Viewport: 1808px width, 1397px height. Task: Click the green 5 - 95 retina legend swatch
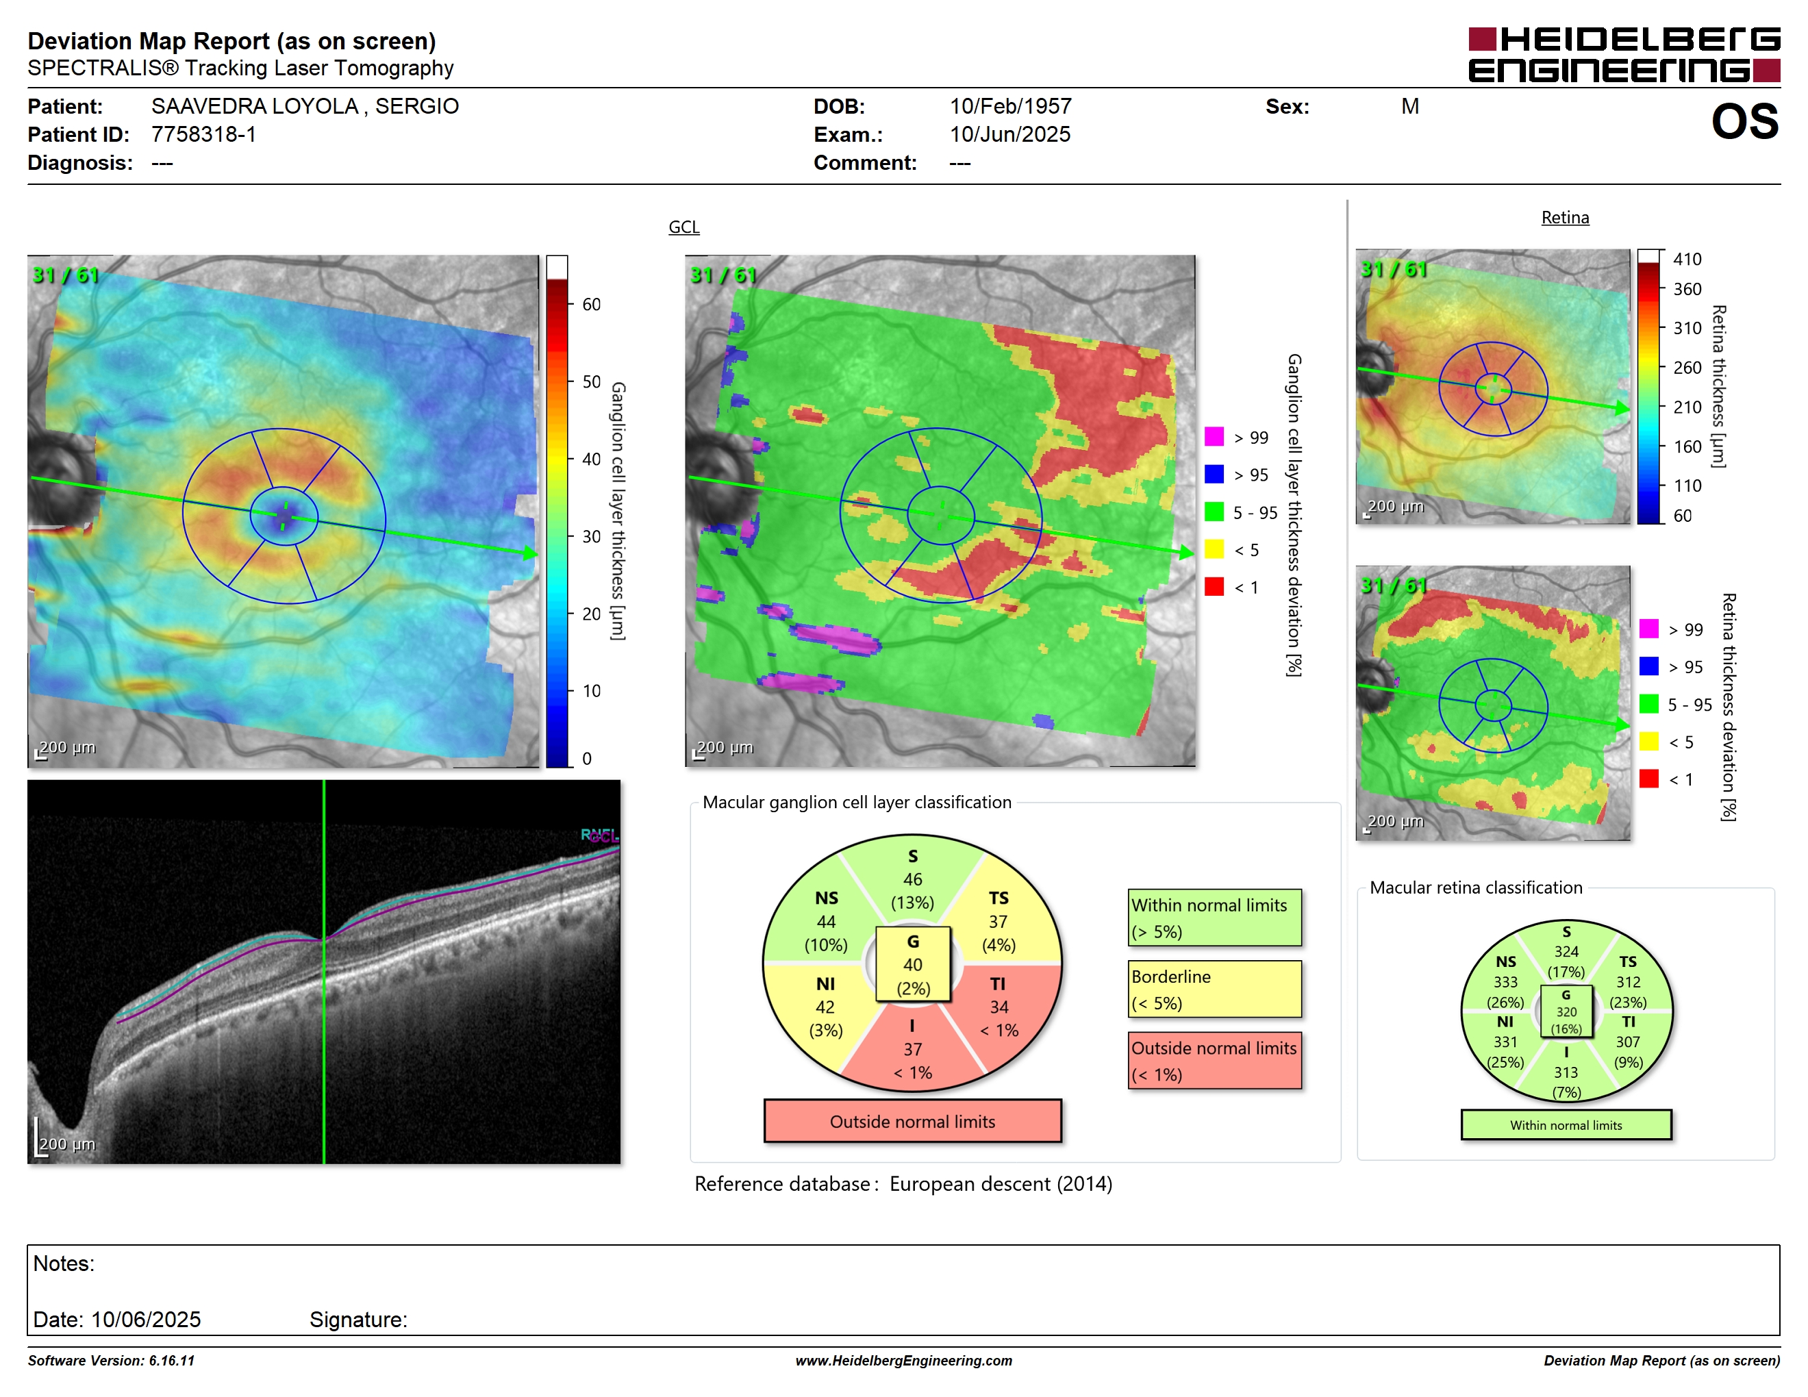pyautogui.click(x=1648, y=703)
